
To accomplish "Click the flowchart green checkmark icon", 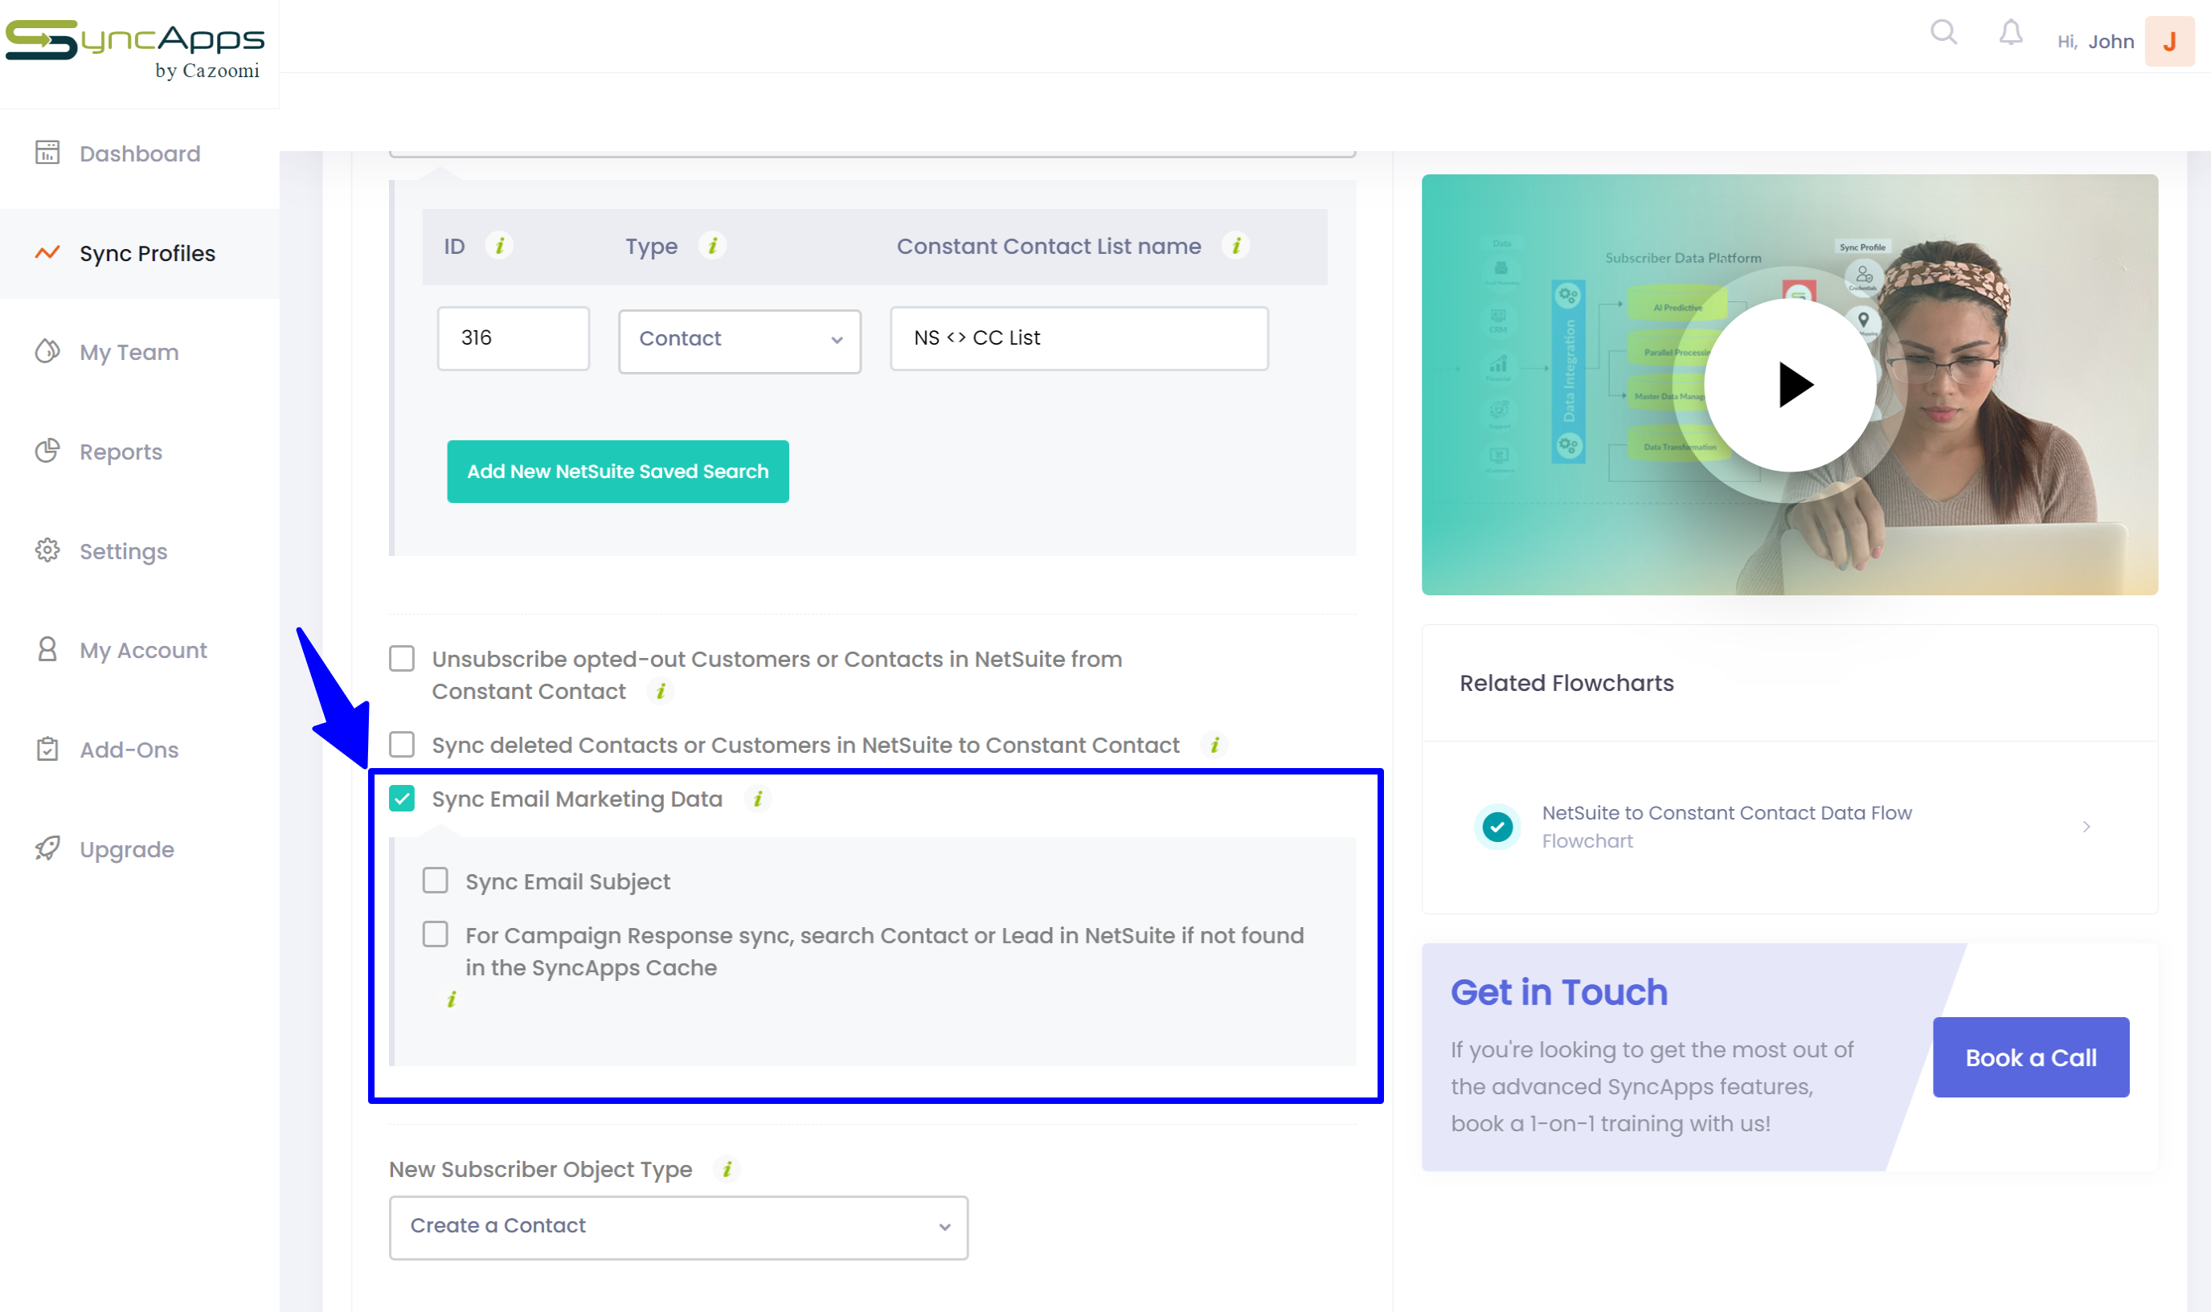I will coord(1497,827).
